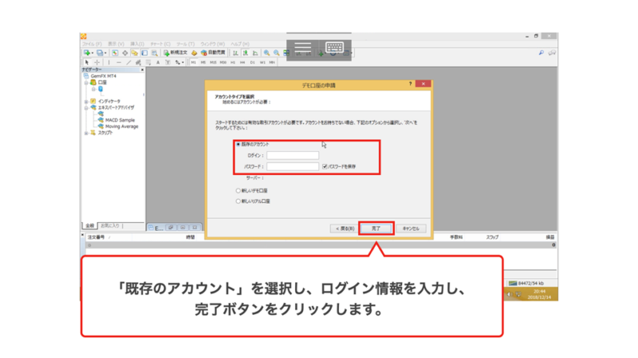Toggle the 自動売買 auto trading button
Viewport: 638px width, 358px height.
coord(213,53)
